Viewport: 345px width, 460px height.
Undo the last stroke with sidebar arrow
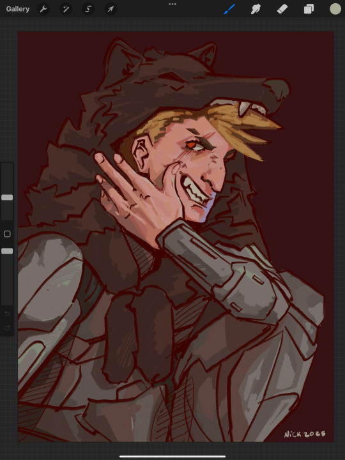click(x=7, y=314)
